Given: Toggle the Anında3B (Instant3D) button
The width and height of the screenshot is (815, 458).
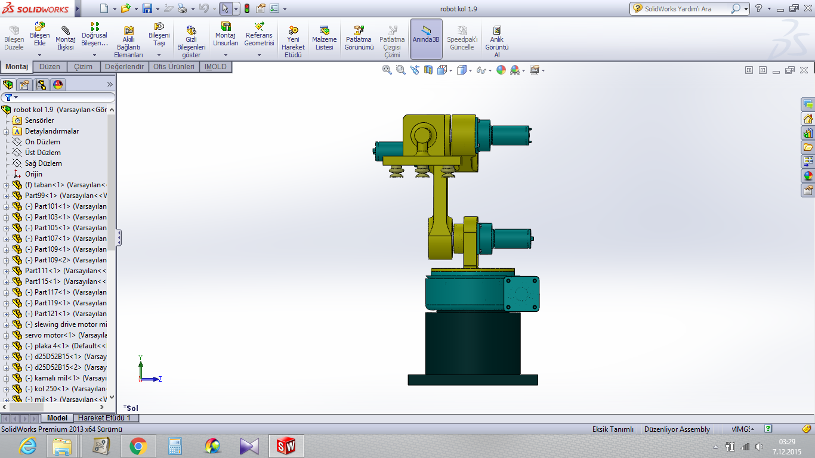Looking at the screenshot, I should 426,39.
